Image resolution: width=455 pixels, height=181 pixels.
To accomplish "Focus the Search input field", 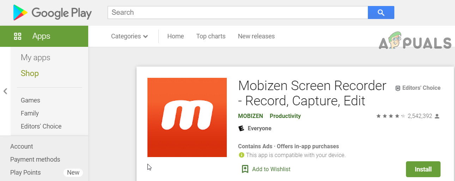I will click(237, 13).
